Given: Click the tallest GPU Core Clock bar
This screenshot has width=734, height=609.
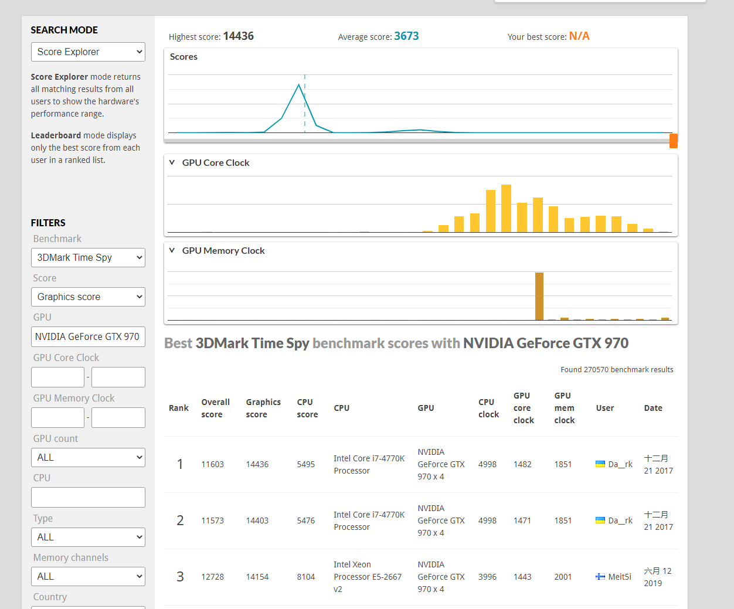Looking at the screenshot, I should (506, 208).
